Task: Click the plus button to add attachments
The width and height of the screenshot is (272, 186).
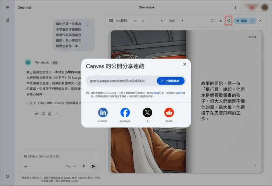Action: point(26,167)
